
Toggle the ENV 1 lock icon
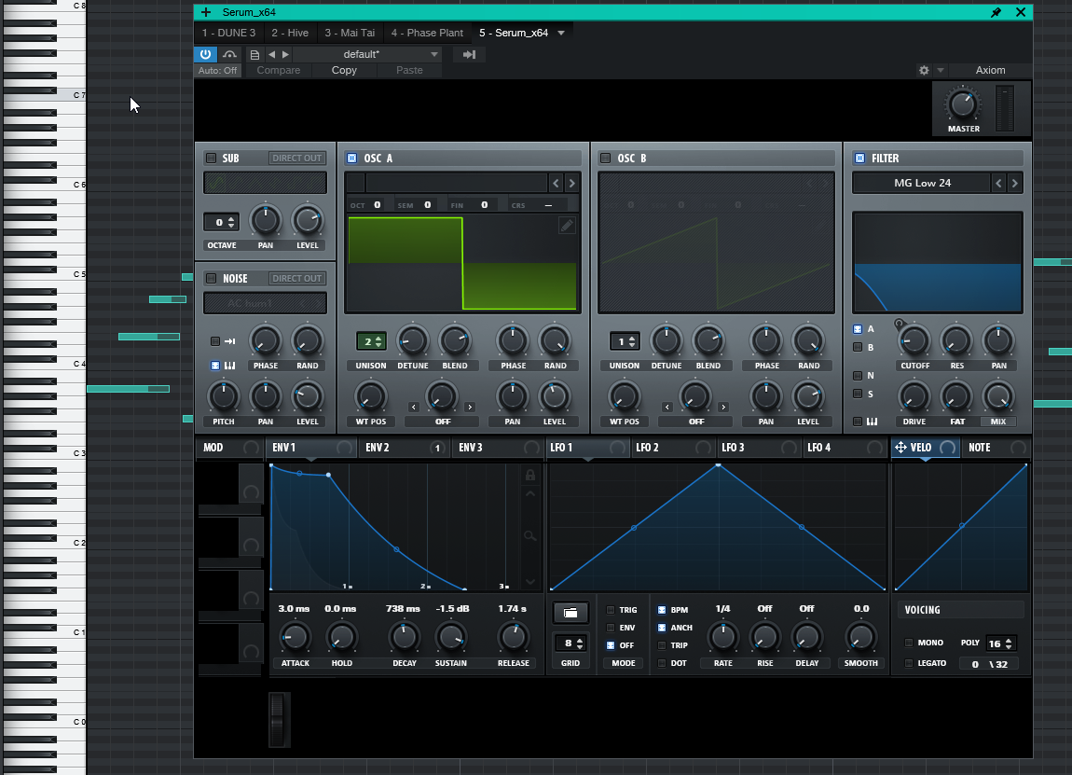(529, 475)
